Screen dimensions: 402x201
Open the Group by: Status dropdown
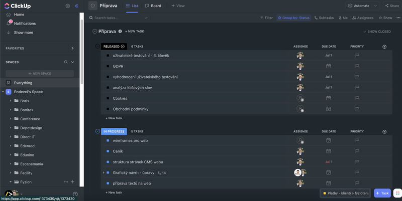293,18
